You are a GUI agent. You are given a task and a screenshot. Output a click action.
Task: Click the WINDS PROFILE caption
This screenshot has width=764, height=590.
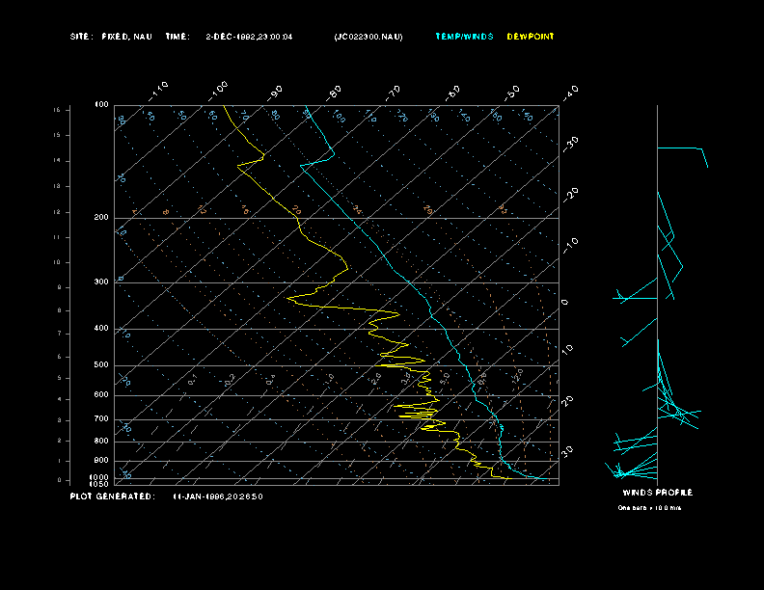click(657, 493)
